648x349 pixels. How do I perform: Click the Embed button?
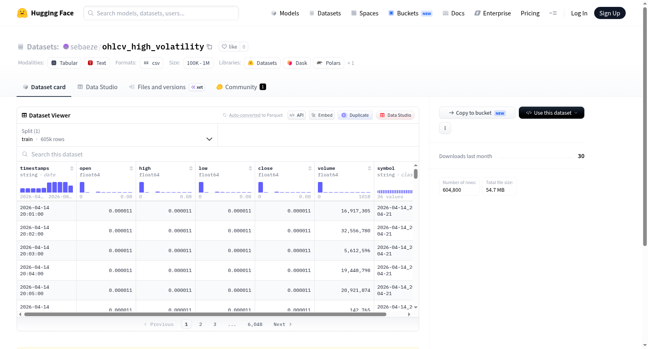click(x=322, y=115)
